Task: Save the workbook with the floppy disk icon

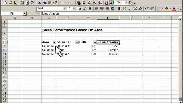Action: (x=16, y=3)
